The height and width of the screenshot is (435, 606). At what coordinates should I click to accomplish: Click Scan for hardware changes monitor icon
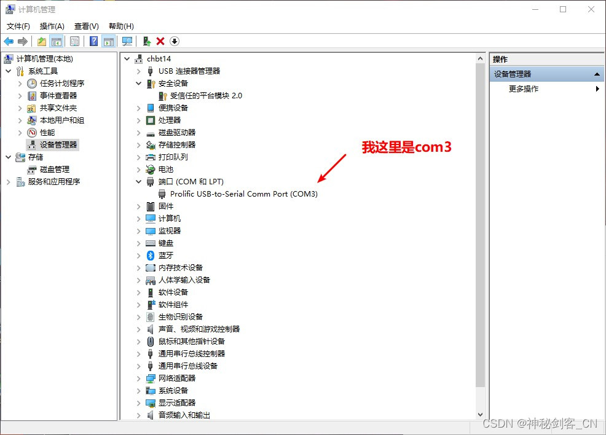(127, 41)
